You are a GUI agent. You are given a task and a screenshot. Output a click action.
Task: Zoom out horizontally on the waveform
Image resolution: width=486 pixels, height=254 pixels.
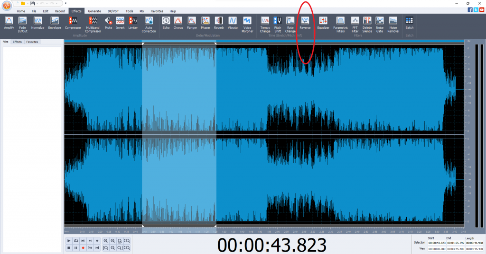(112, 241)
